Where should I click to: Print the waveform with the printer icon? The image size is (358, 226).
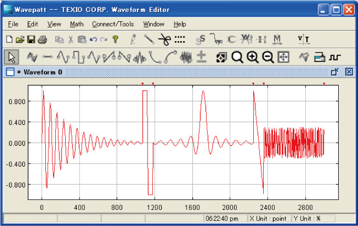(x=42, y=40)
